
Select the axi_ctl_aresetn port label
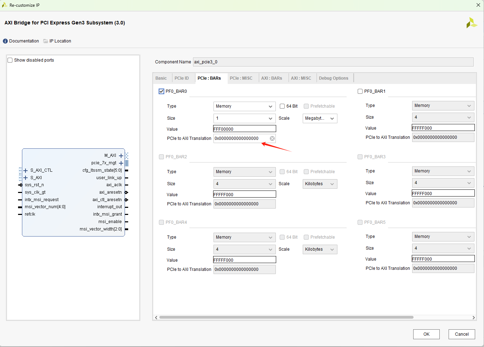107,200
